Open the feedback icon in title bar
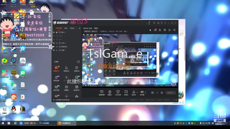Screen dimensions: 230x129 click(x=154, y=23)
